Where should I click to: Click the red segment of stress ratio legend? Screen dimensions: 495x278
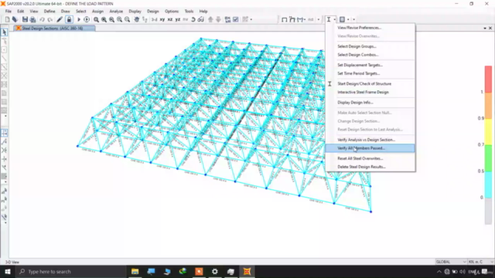tap(488, 79)
